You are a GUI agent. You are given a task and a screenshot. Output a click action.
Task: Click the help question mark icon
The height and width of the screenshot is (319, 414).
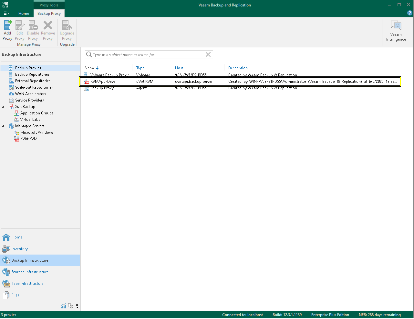(409, 13)
